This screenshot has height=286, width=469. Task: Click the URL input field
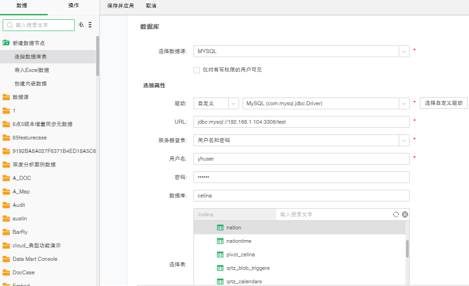tap(301, 122)
